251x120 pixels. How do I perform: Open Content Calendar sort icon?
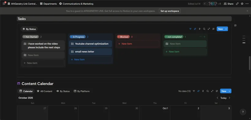tap(198, 91)
